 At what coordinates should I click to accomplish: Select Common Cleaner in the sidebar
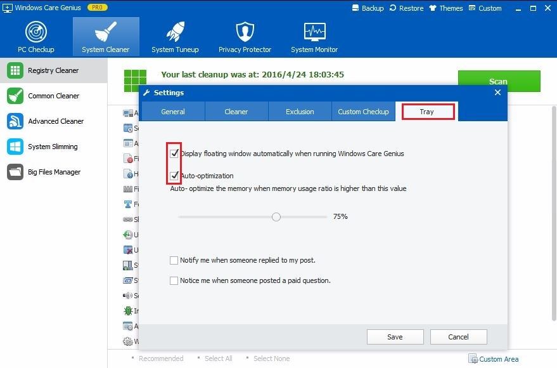54,96
